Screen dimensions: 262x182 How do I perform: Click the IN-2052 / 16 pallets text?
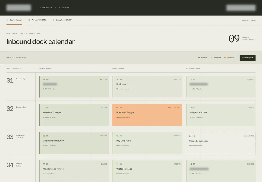(x=196, y=89)
